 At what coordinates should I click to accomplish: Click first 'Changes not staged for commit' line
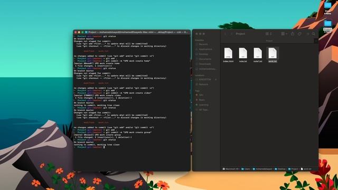coord(92,41)
